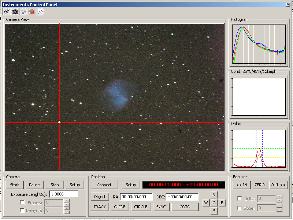Viewport: 293px width, 220px height.
Task: Increase the focuser Units value
Action: click(279, 197)
